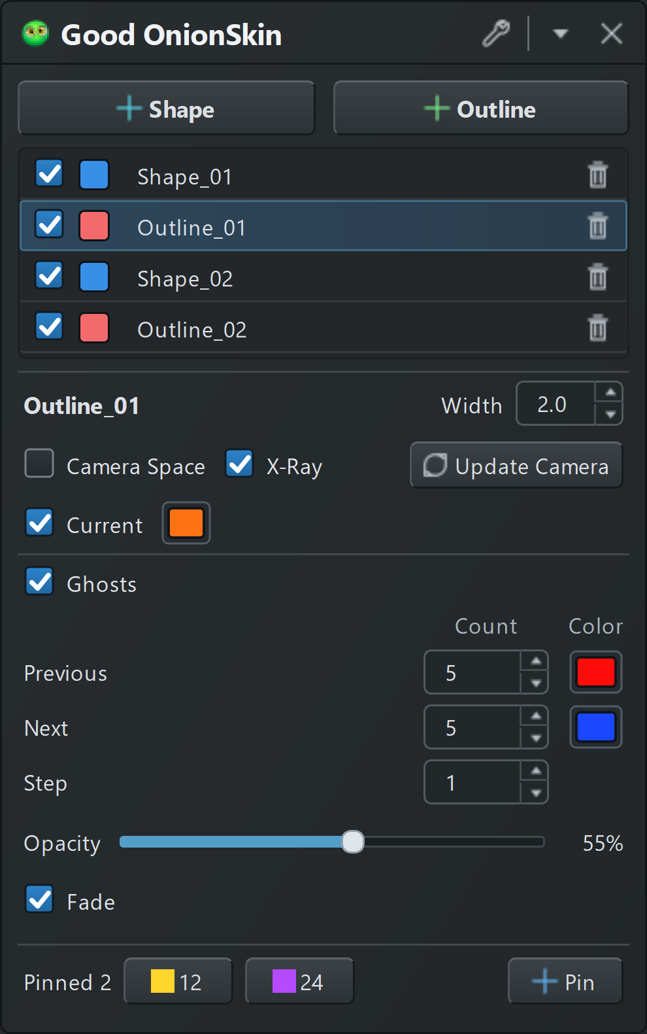Click the Next count field
Viewport: 647px width, 1034px height.
(x=473, y=727)
